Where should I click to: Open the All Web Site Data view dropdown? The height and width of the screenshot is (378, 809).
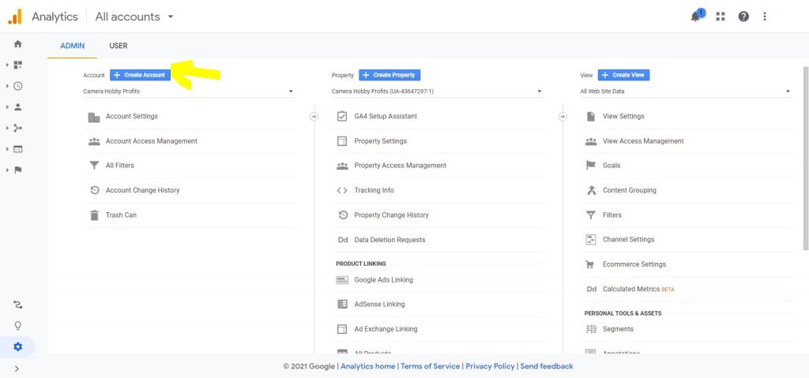click(x=687, y=92)
